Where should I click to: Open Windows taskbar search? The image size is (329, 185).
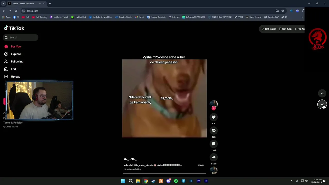point(131,181)
